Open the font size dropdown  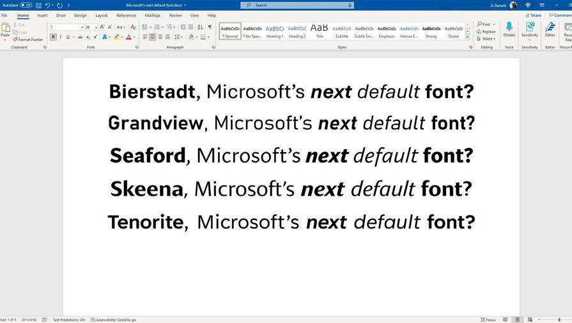96,28
